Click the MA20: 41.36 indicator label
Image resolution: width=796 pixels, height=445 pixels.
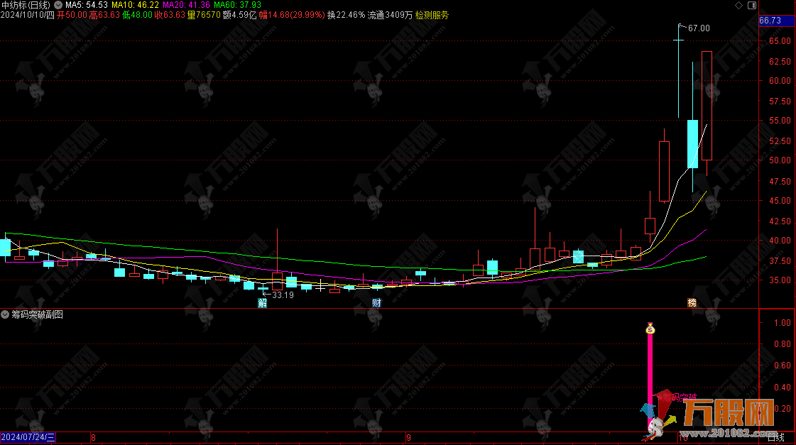click(x=186, y=5)
